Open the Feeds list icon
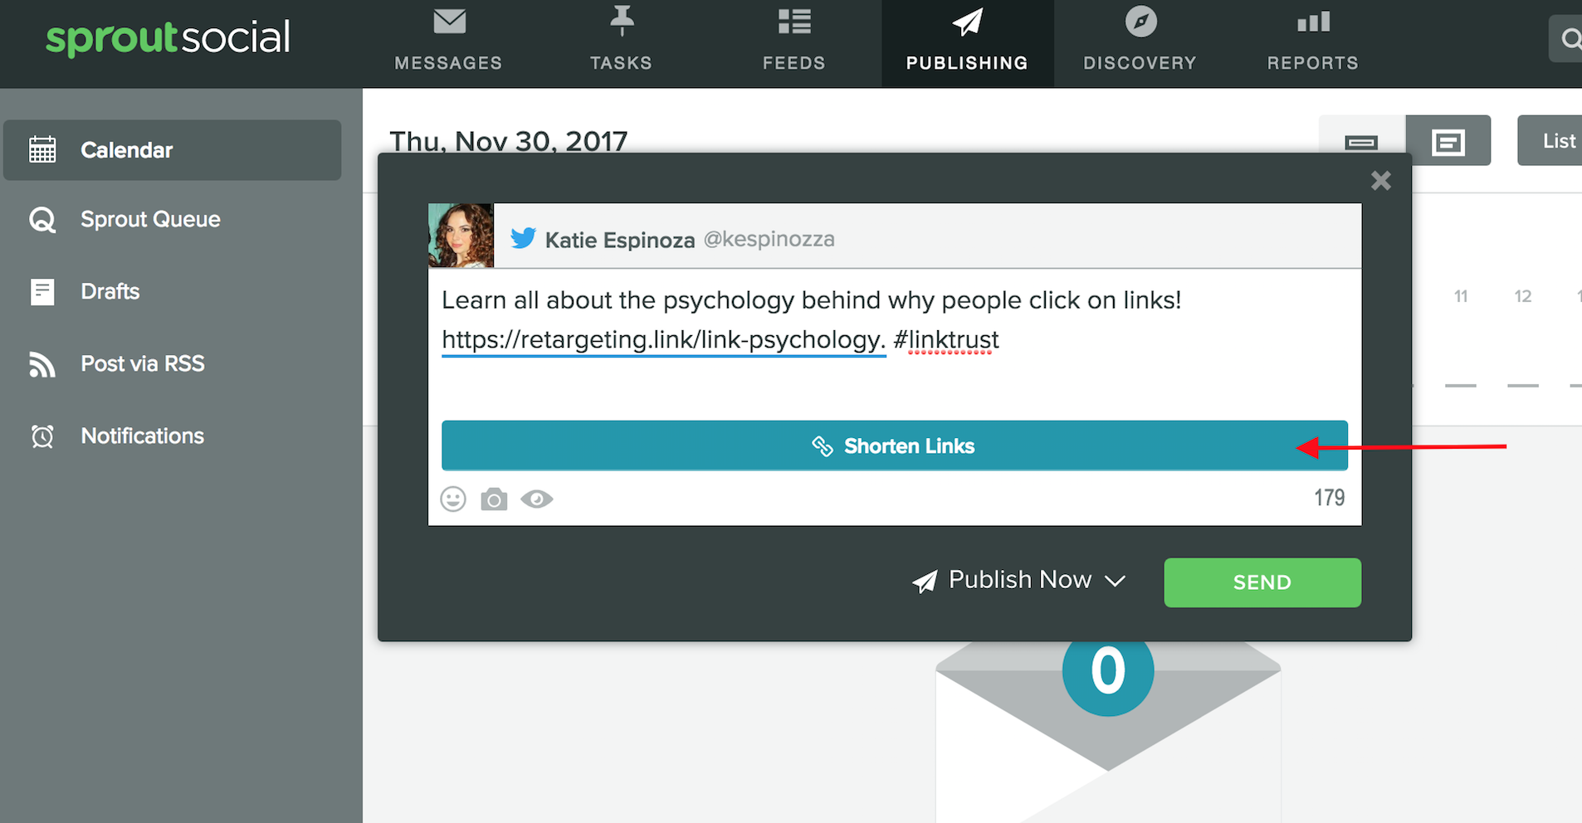This screenshot has height=823, width=1582. point(794,22)
